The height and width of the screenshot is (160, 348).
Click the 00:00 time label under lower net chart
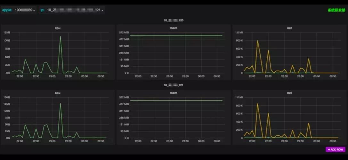317,141
